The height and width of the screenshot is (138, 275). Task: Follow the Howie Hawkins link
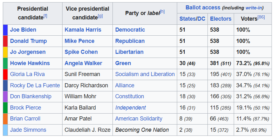pyautogui.click(x=30, y=63)
